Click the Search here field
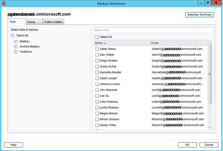The height and width of the screenshot is (151, 223). coord(152,30)
